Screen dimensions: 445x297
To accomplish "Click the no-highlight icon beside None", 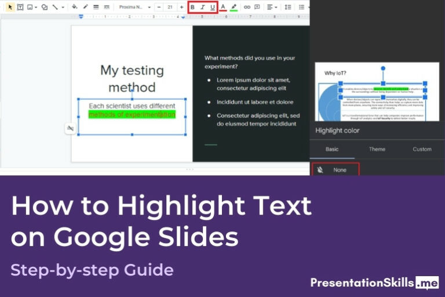I will [320, 170].
